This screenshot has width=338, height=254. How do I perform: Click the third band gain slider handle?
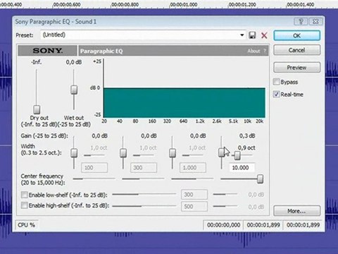point(173,153)
